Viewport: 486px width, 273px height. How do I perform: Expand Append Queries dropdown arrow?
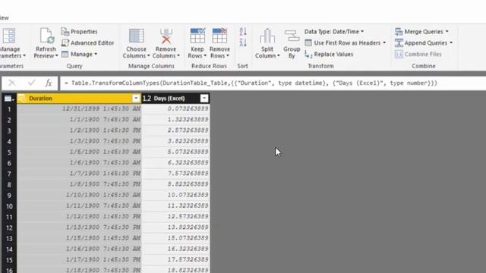[x=451, y=42]
